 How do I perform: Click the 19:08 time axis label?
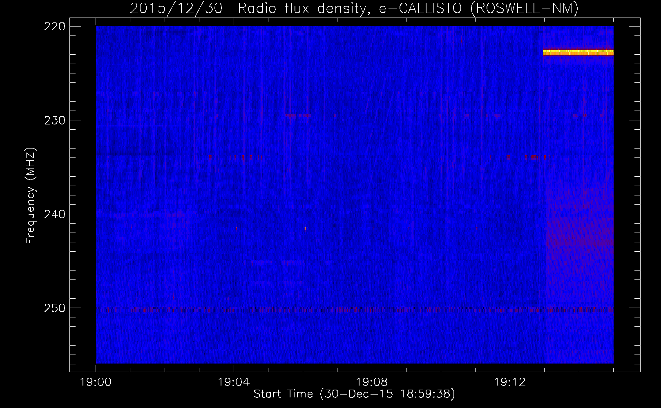click(x=372, y=382)
